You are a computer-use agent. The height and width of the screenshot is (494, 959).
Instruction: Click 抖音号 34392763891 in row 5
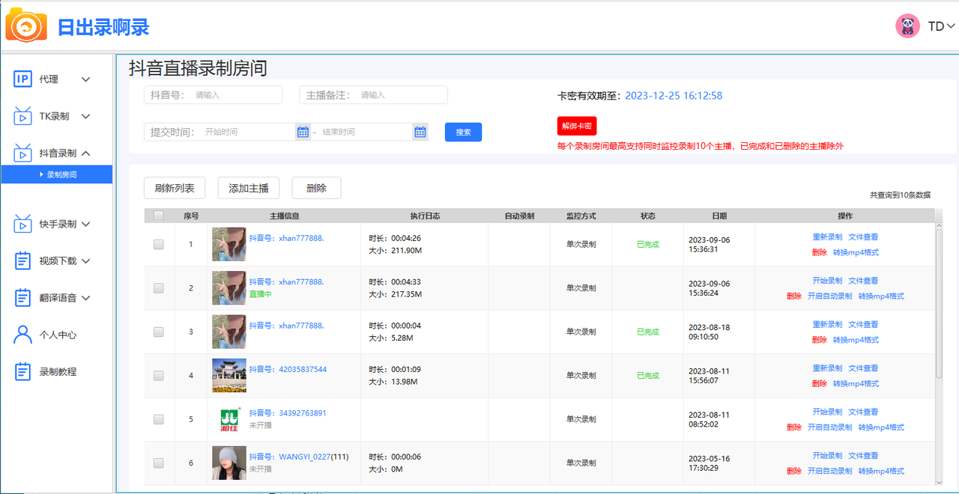pyautogui.click(x=288, y=412)
